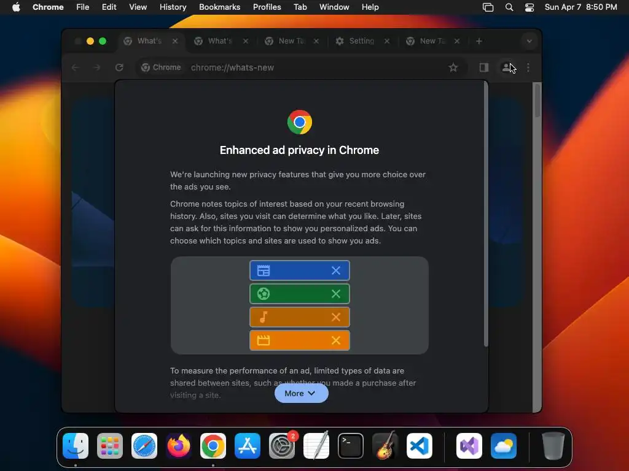Open the three-dot Chrome menu
The height and width of the screenshot is (471, 629).
(x=528, y=67)
